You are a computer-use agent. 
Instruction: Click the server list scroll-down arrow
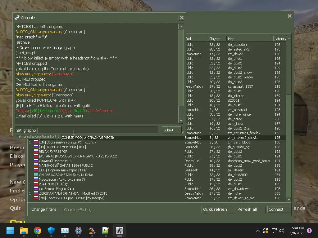[289, 200]
